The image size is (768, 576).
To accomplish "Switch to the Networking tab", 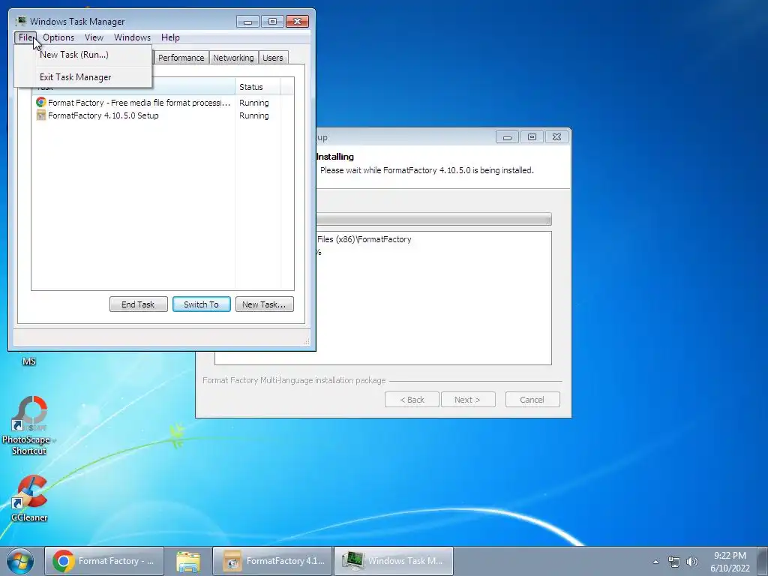I will click(233, 58).
